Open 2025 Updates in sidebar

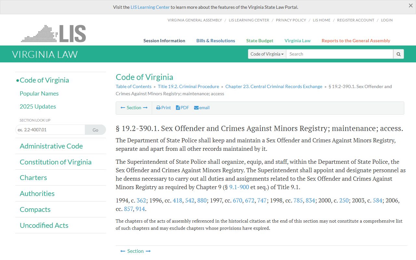coord(38,106)
